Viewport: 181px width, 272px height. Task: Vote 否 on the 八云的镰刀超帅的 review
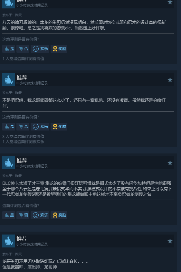[x=23, y=49]
